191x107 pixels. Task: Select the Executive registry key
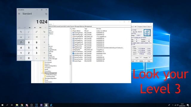pos(47,64)
